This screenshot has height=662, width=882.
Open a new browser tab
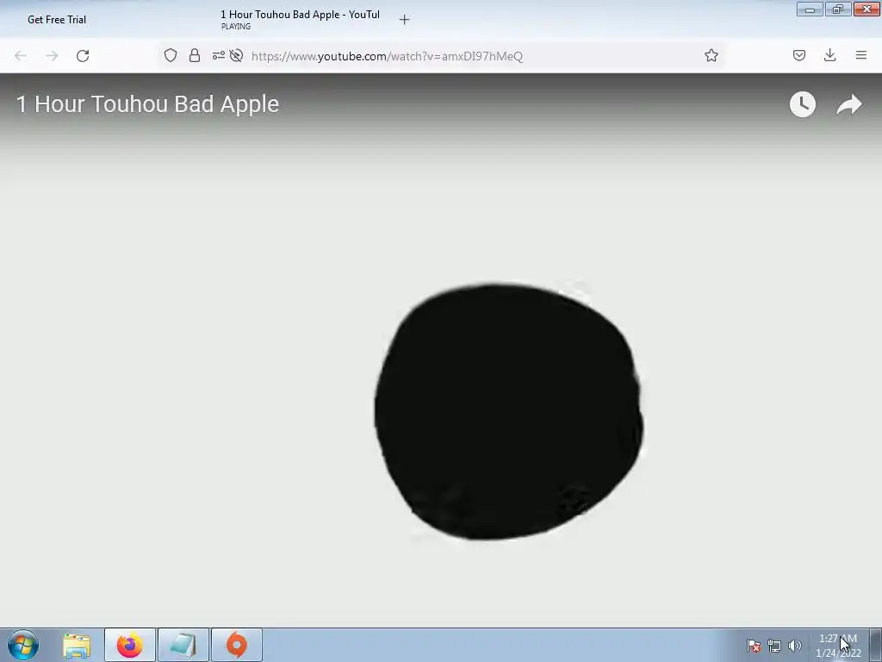click(x=405, y=20)
